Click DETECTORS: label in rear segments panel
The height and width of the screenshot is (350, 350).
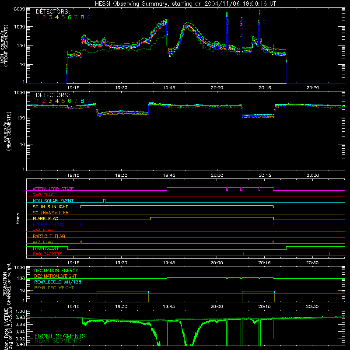click(52, 95)
